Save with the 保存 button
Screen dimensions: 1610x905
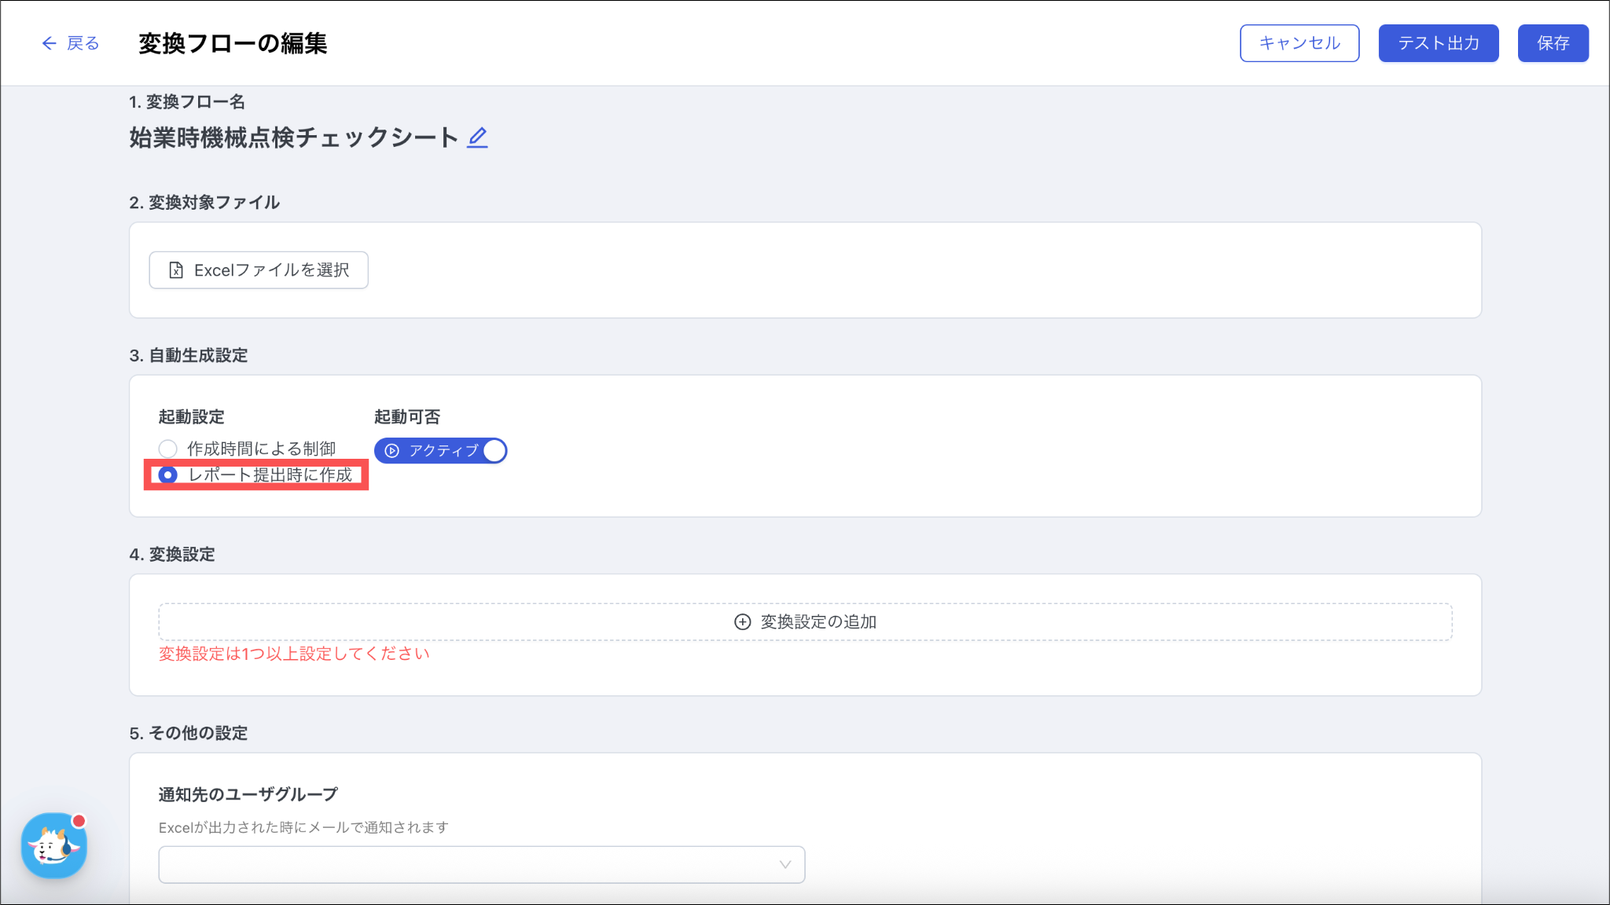pos(1553,43)
